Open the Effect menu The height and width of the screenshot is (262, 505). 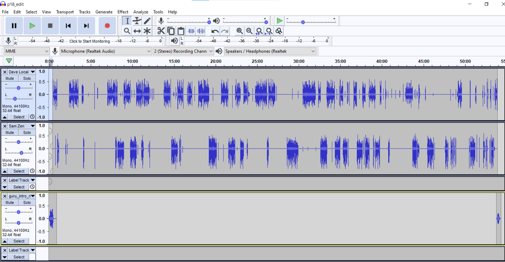[123, 12]
